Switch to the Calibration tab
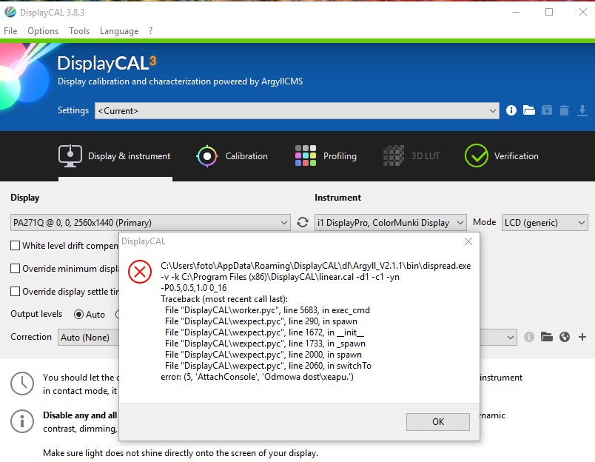The image size is (595, 462). point(232,156)
